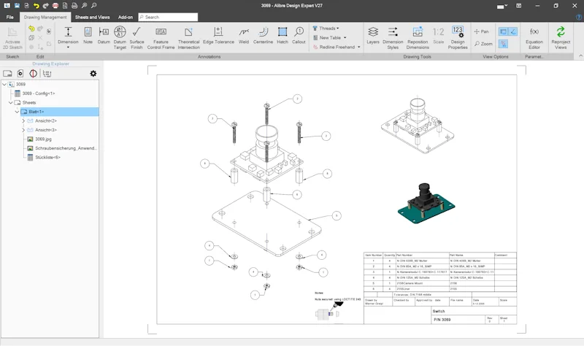Collapse the ribbon with the chevron

click(x=580, y=56)
